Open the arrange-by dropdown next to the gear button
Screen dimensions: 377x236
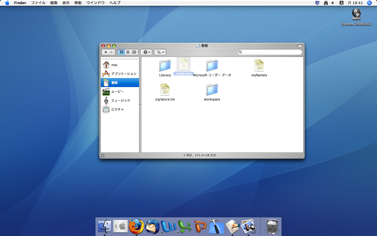tap(160, 52)
